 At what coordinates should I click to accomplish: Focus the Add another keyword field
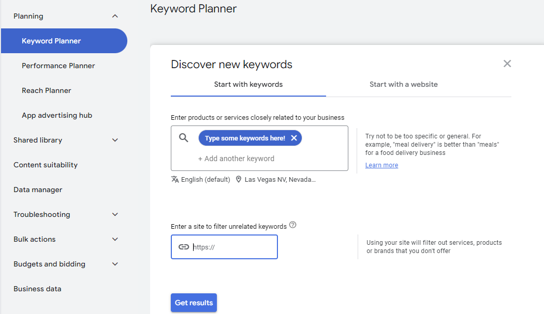[x=236, y=159]
